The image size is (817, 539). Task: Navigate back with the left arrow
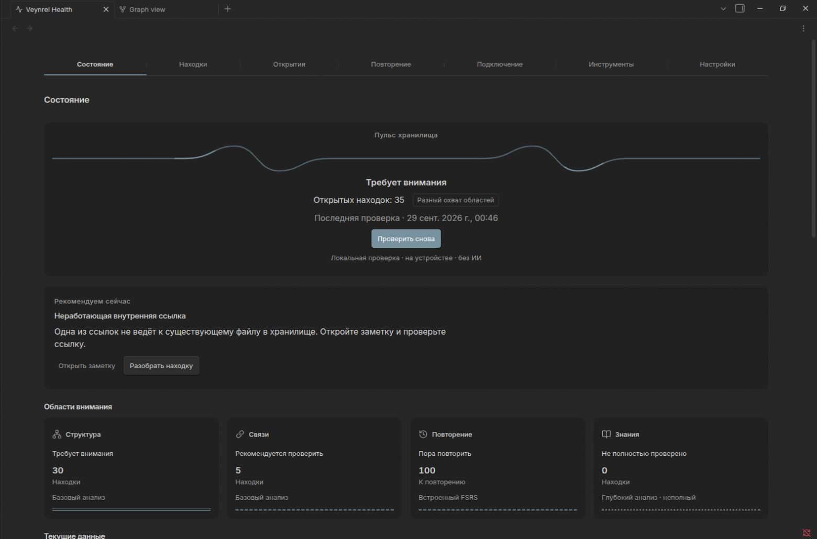point(15,28)
